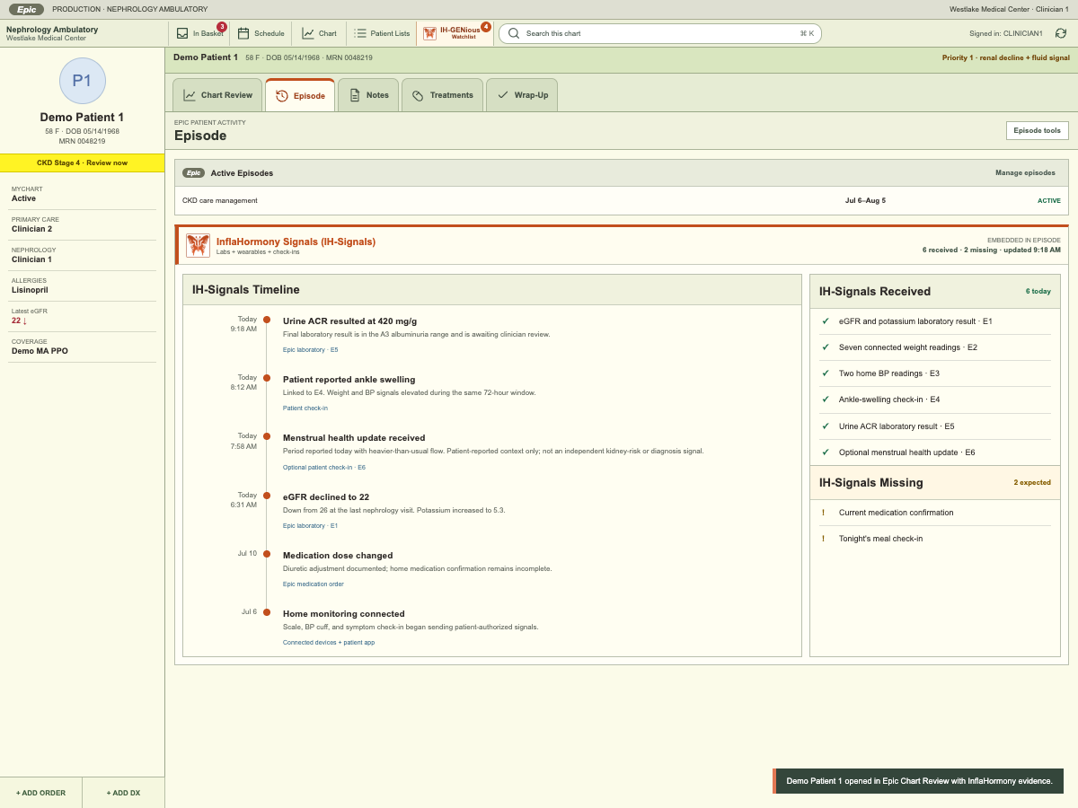Click Coverage Demo MA PPO entry
1078x808 pixels.
[83, 347]
